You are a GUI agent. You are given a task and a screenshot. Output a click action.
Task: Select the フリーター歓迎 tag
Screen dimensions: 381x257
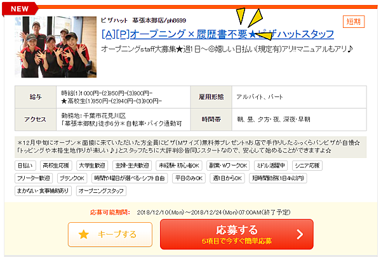(x=34, y=178)
